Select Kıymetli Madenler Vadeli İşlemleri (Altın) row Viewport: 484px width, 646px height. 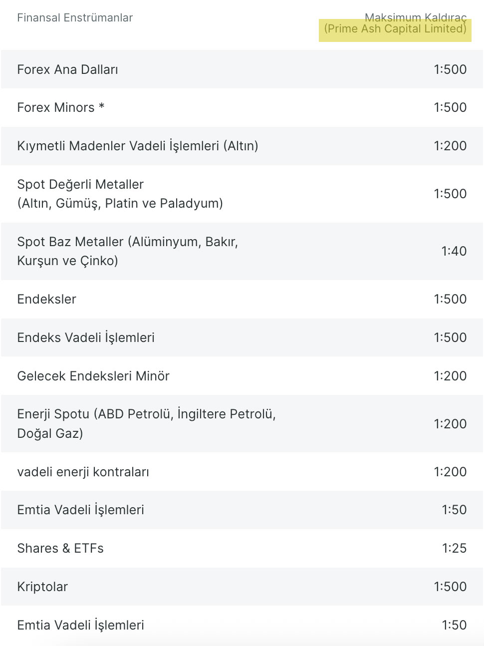(242, 146)
